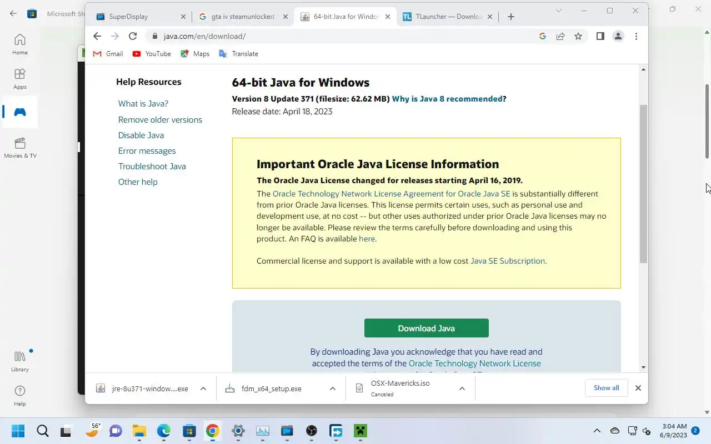Switch to TLauncher Download tab
Image resolution: width=711 pixels, height=444 pixels.
tap(449, 17)
